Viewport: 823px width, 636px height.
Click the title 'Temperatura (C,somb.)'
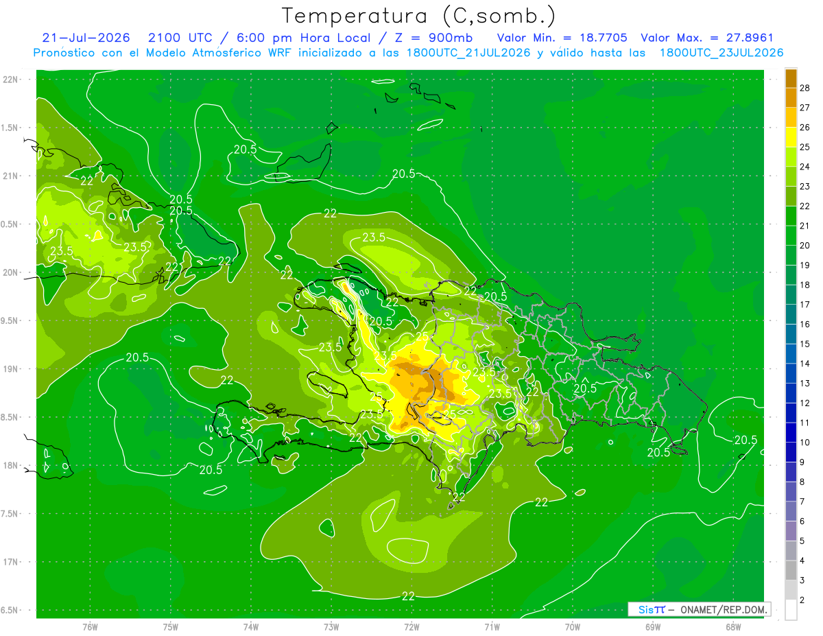(418, 16)
